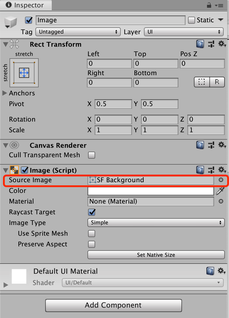
Task: Open the Layer dropdown showing UI
Action: tap(183, 32)
